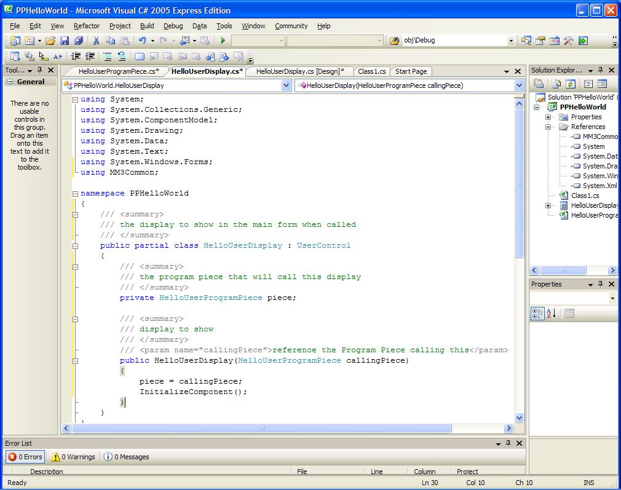The height and width of the screenshot is (490, 621).
Task: Toggle auto-hide pin on Solution Explorer
Action: tap(601, 70)
